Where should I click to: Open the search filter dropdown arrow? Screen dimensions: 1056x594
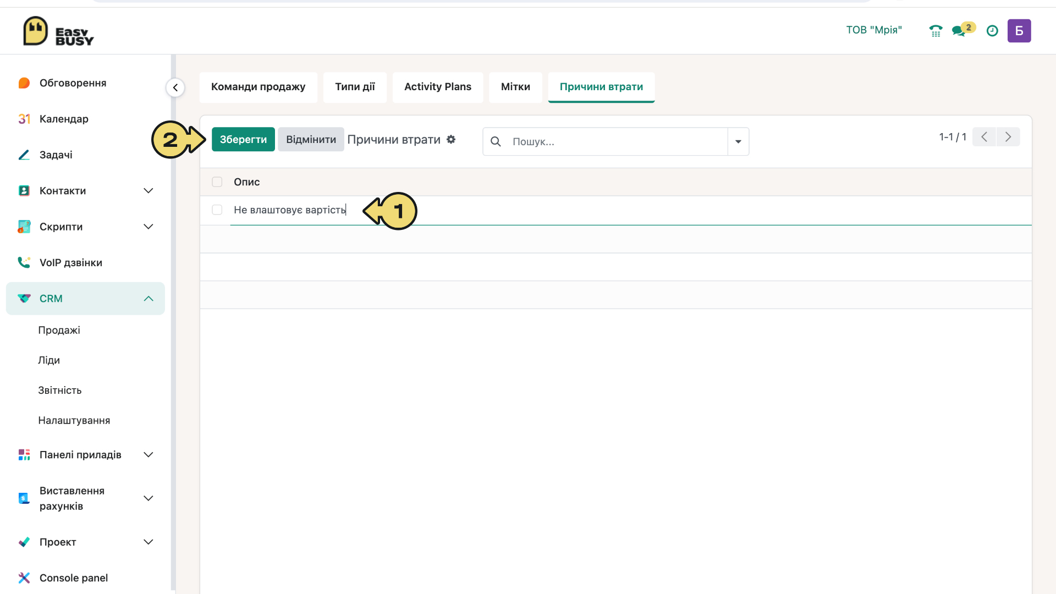click(738, 141)
